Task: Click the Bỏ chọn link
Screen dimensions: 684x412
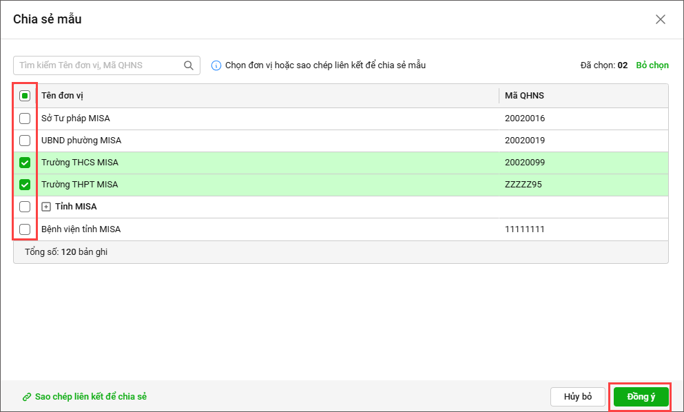Action: 652,65
